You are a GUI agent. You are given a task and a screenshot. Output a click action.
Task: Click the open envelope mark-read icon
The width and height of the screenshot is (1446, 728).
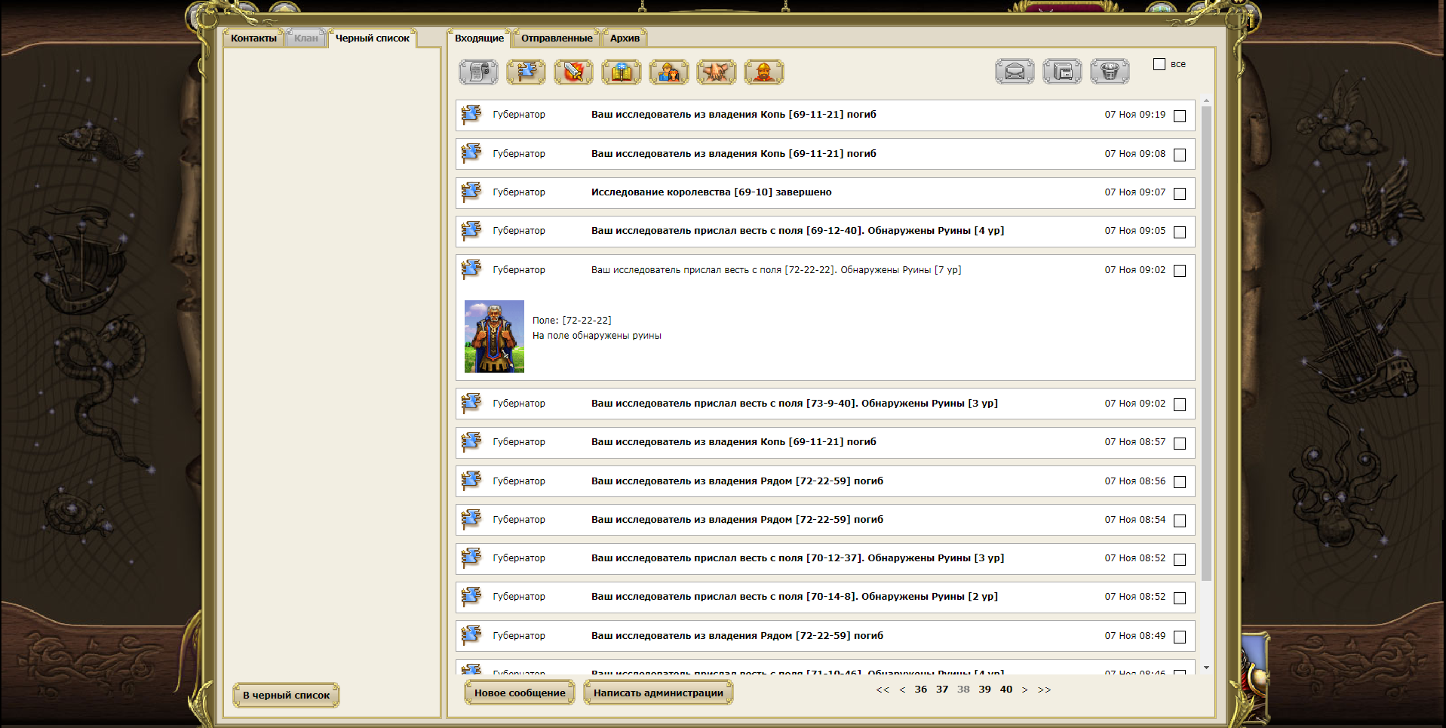coord(1015,72)
